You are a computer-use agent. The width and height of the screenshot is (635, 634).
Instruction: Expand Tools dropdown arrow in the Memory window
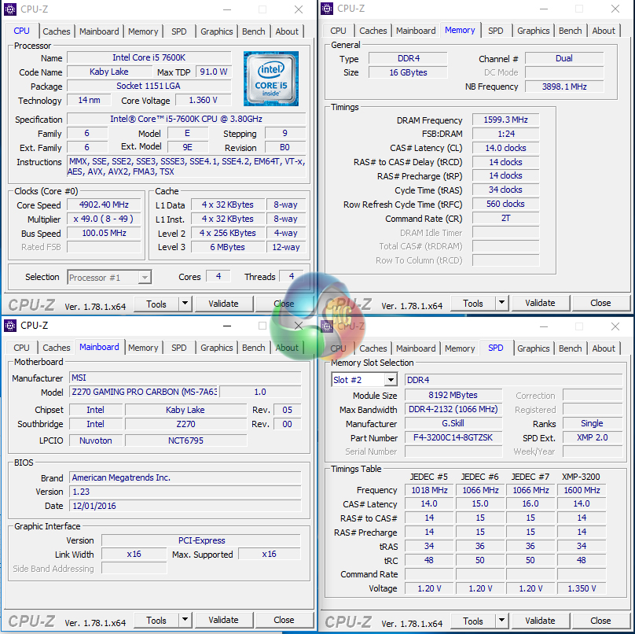pyautogui.click(x=502, y=304)
